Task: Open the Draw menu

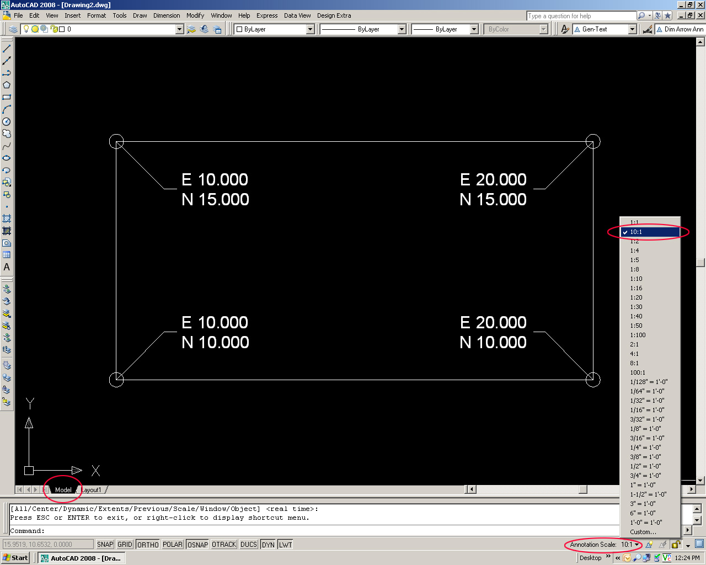Action: coord(140,15)
